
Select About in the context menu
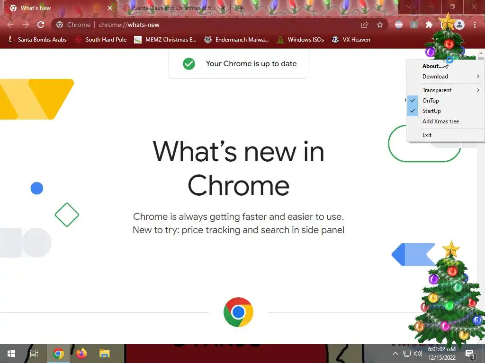click(445, 66)
